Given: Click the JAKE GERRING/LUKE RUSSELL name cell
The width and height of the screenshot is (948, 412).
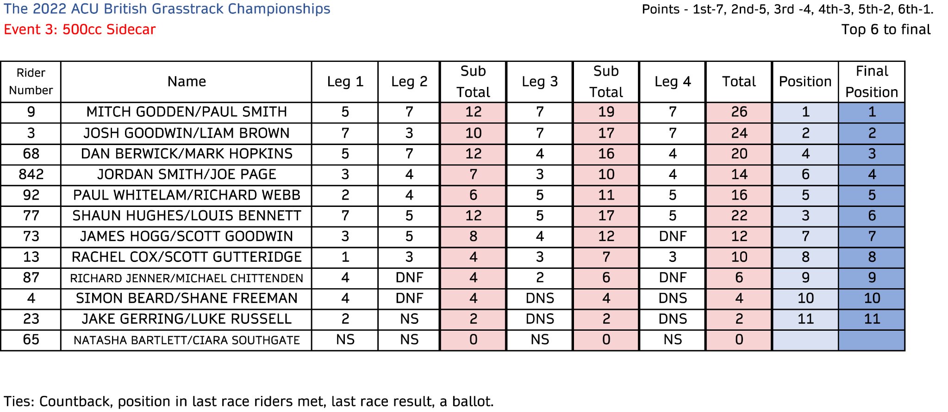Looking at the screenshot, I should pyautogui.click(x=186, y=319).
